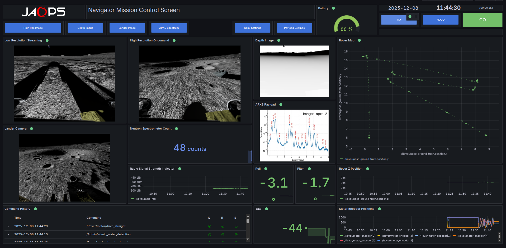Click the large green GO button
Image resolution: width=506 pixels, height=248 pixels.
(483, 20)
